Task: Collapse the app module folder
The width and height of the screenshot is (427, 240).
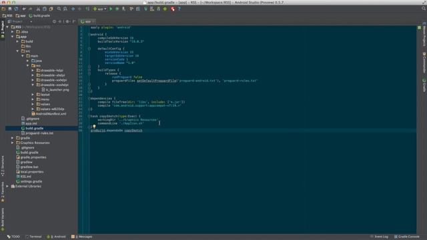Action: click(x=13, y=37)
